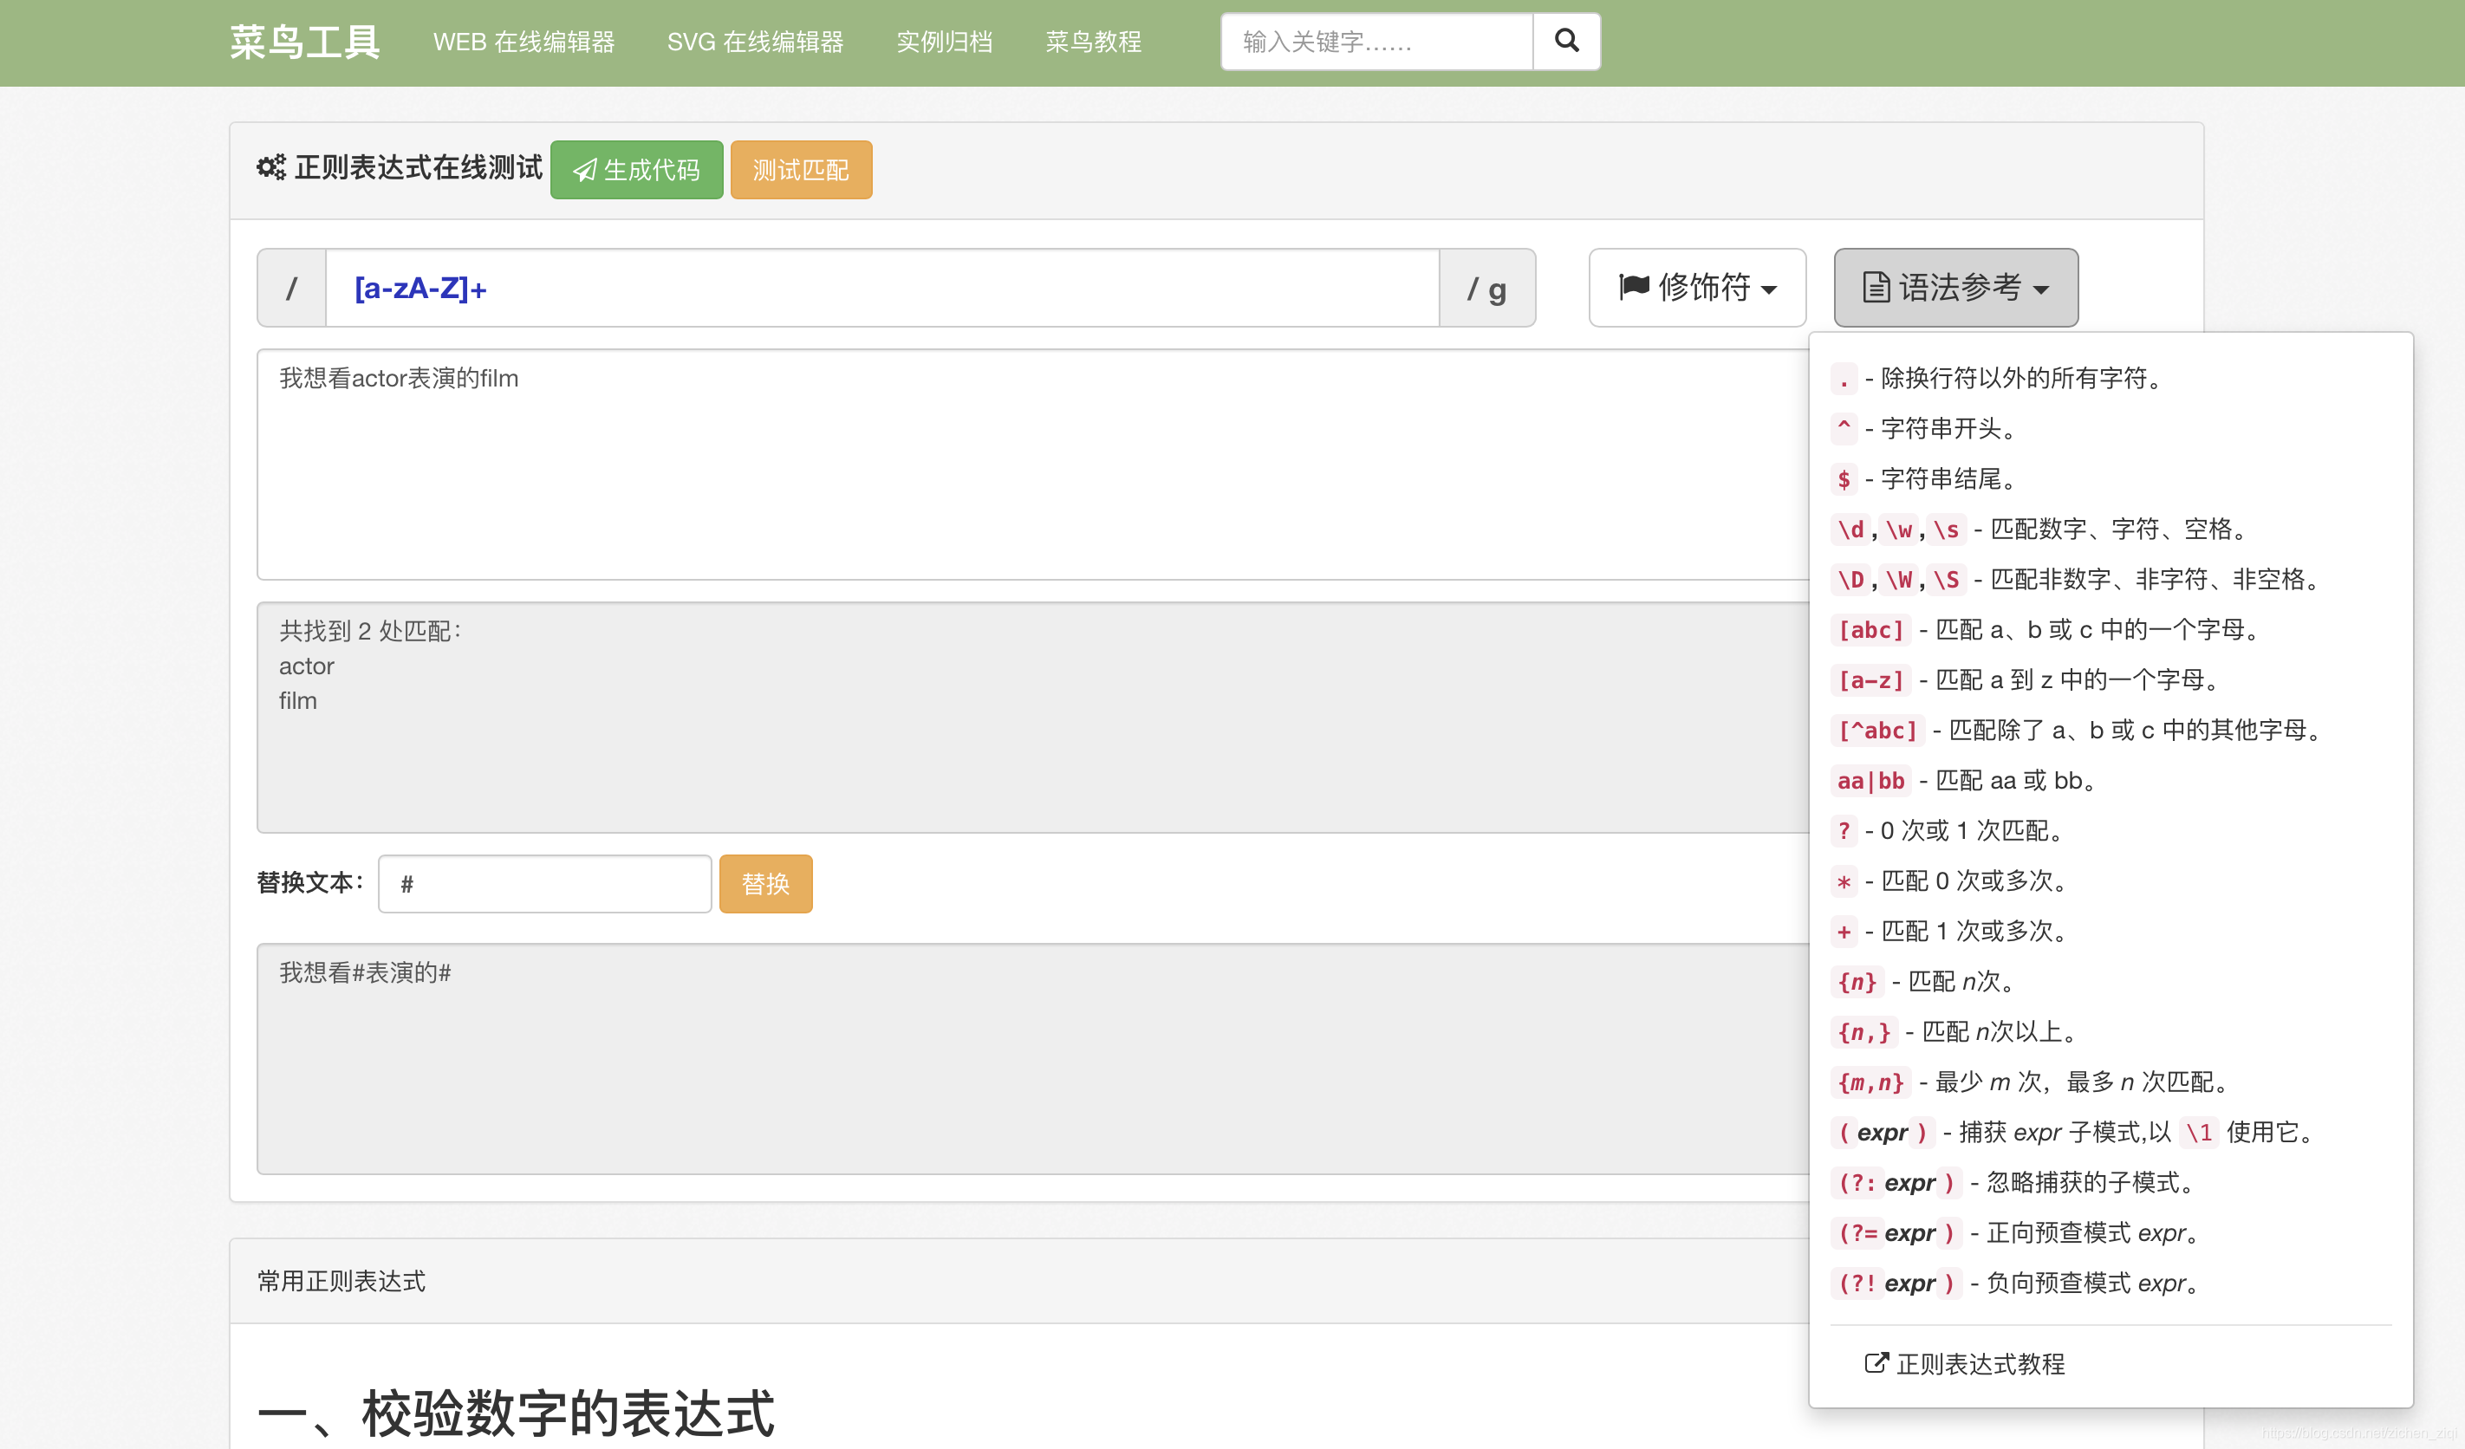Screen dimensions: 2465x1449
Task: Select the [^abc] syntax reference entry
Action: click(x=1876, y=731)
